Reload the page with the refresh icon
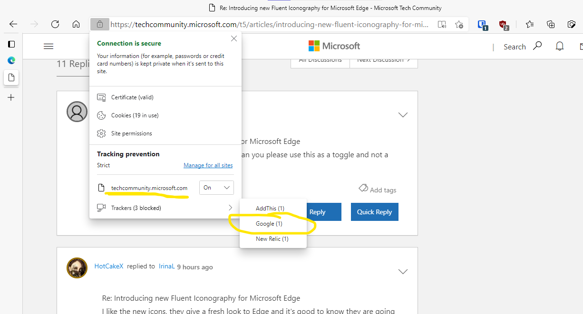Image resolution: width=583 pixels, height=314 pixels. click(x=55, y=24)
